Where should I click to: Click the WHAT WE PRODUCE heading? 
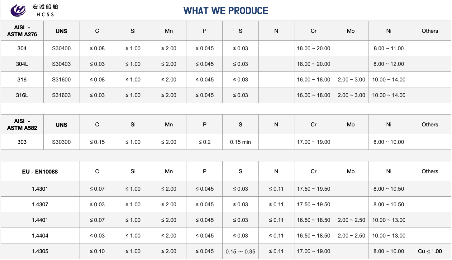tap(226, 11)
